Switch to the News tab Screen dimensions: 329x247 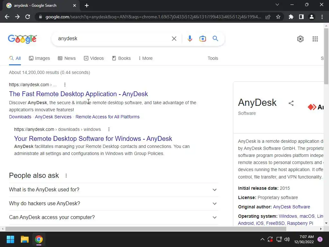click(x=67, y=58)
